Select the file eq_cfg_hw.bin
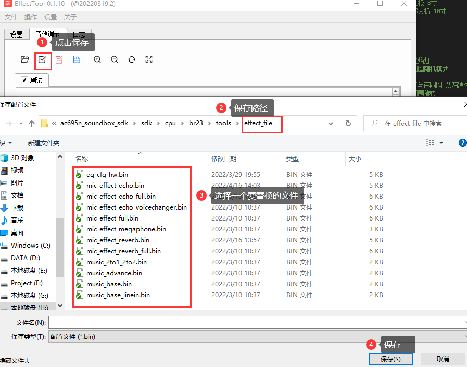This screenshot has width=467, height=367. [x=107, y=175]
